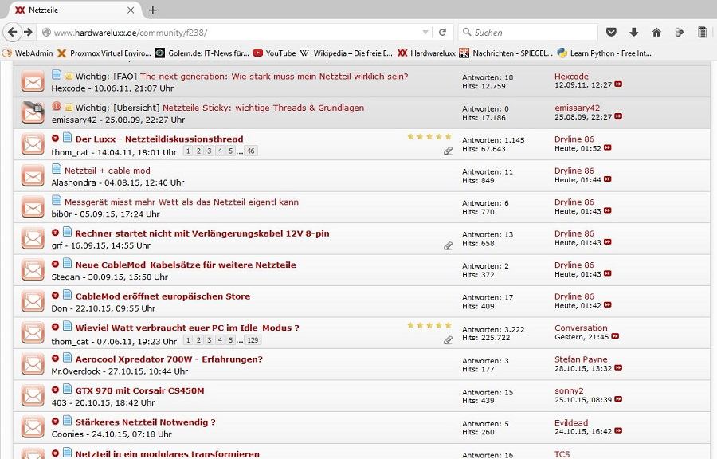Open Downloads arrow icon in toolbar

(x=633, y=32)
